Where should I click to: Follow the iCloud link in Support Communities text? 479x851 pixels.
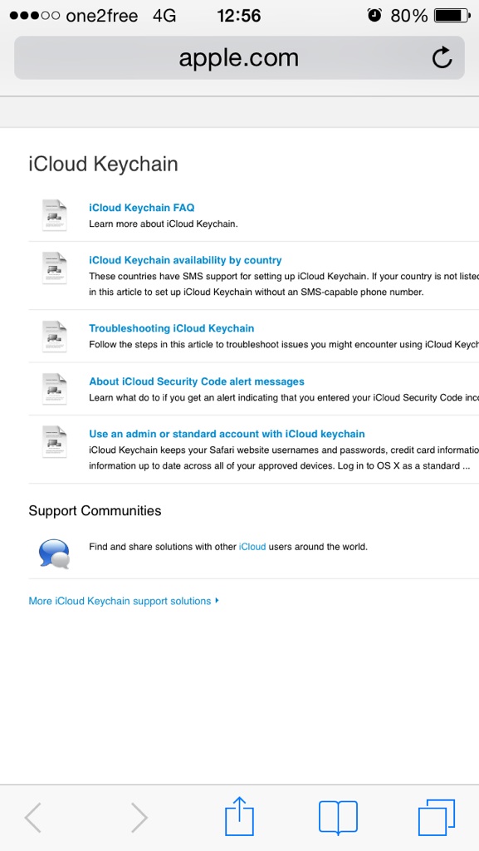(252, 547)
